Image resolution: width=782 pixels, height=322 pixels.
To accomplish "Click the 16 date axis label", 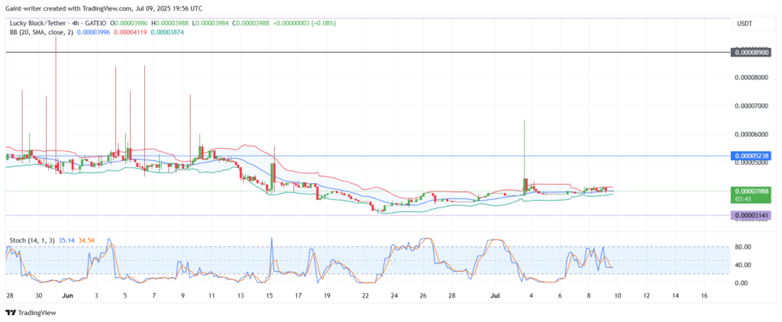I will point(703,295).
